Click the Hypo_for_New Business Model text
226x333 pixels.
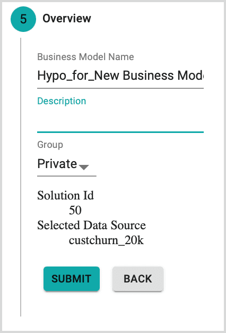point(120,76)
